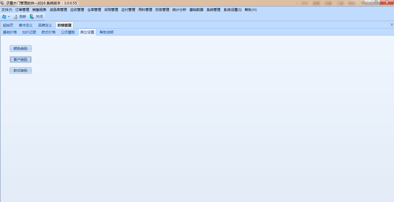Open the dropdown arrow beside Windows logo
Viewport: 394px width, 202px height.
[9, 17]
